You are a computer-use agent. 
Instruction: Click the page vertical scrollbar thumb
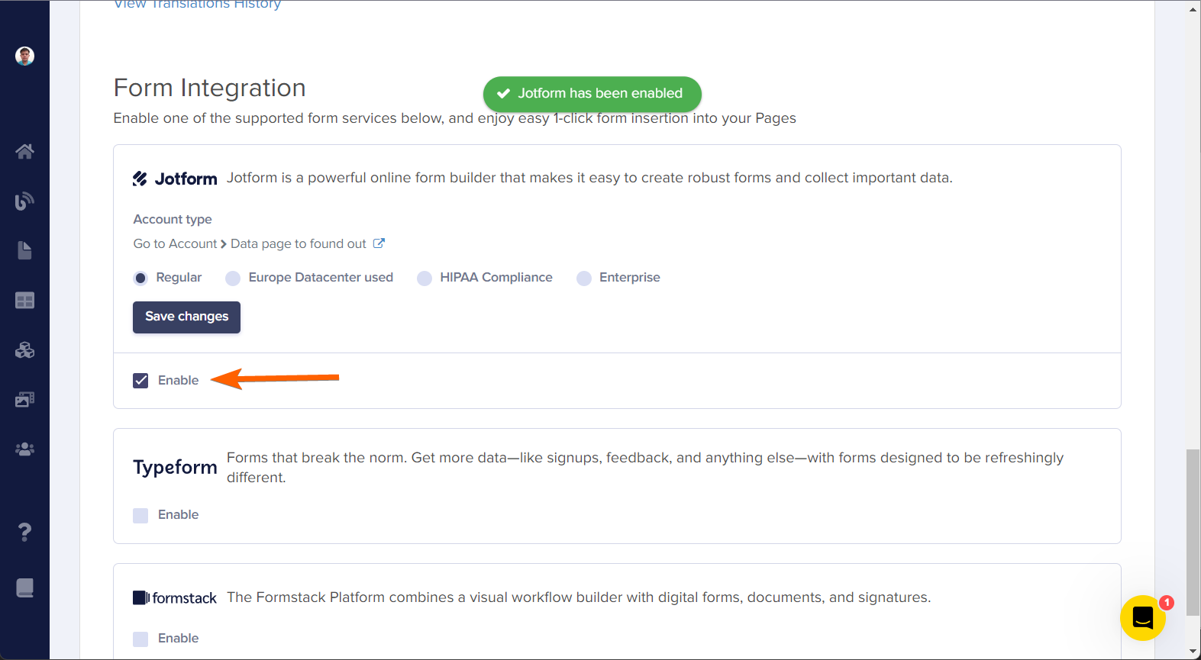pos(1193,532)
